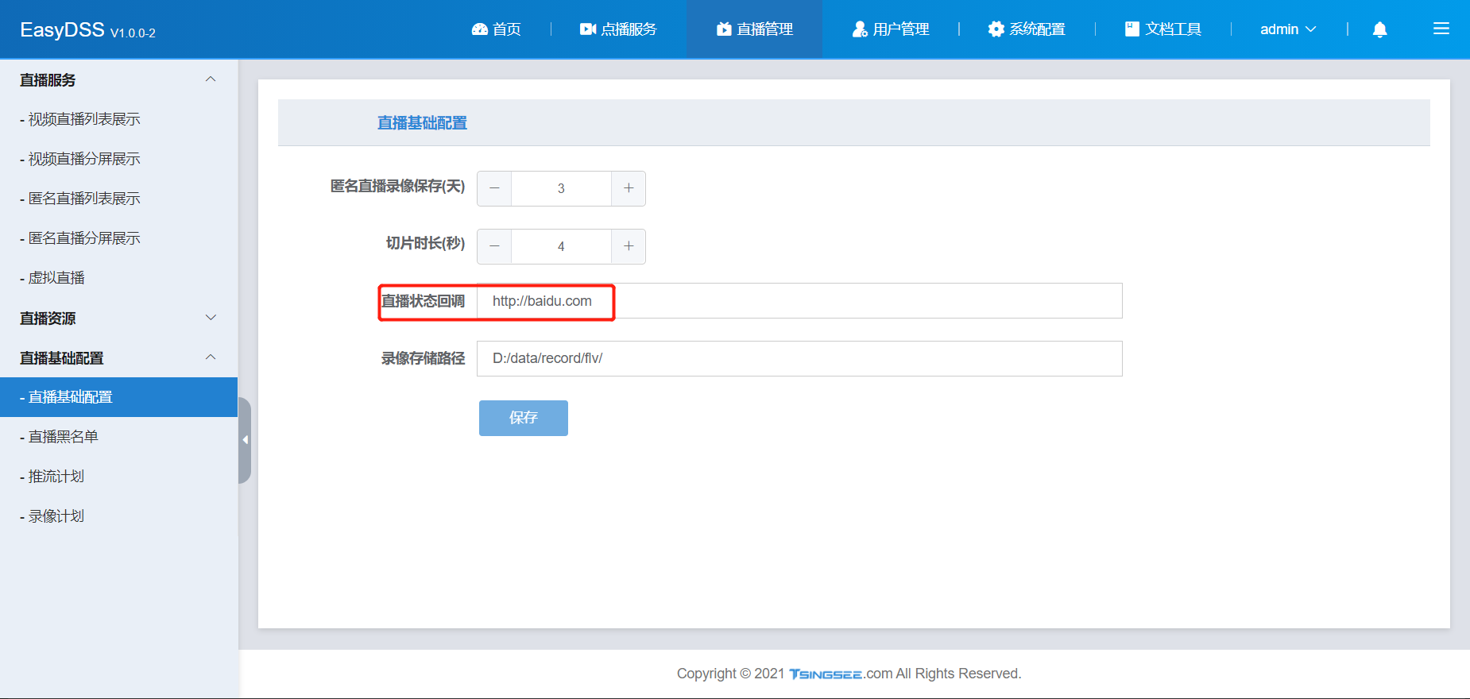Click the 录像存储路径 input field
The height and width of the screenshot is (699, 1470).
coord(799,358)
